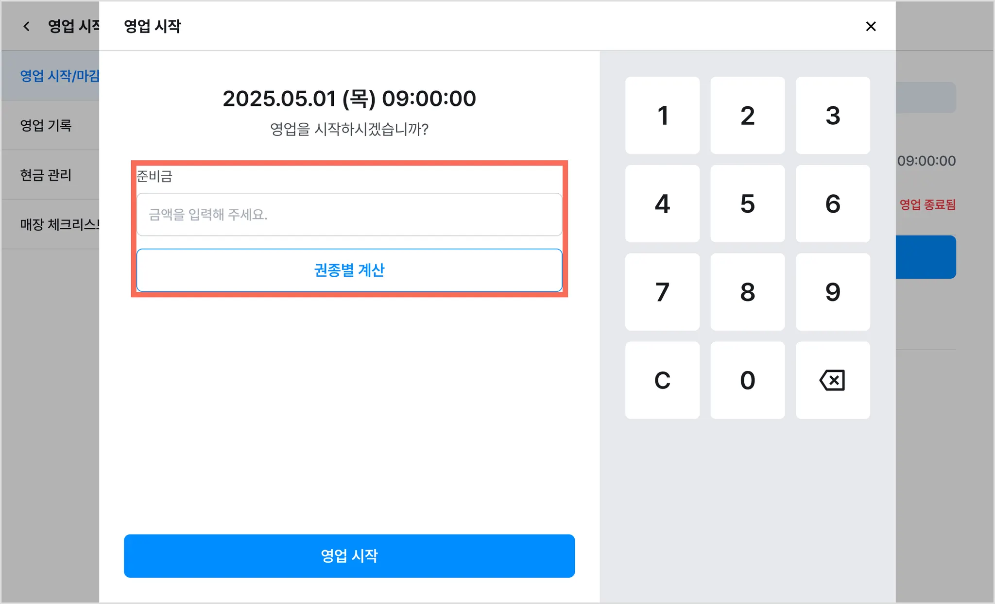This screenshot has width=995, height=604.
Task: Tap keypad number 1
Action: (x=662, y=116)
